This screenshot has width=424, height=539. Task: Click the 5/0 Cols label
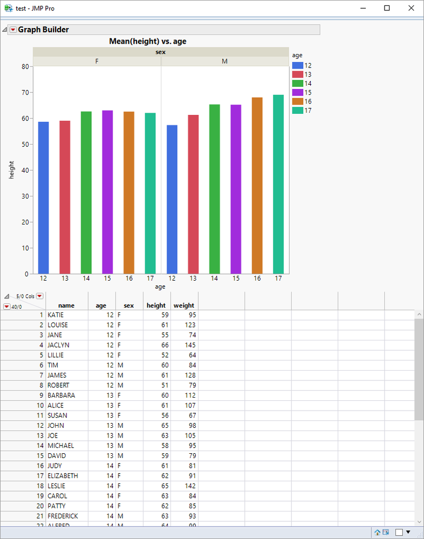coord(25,296)
